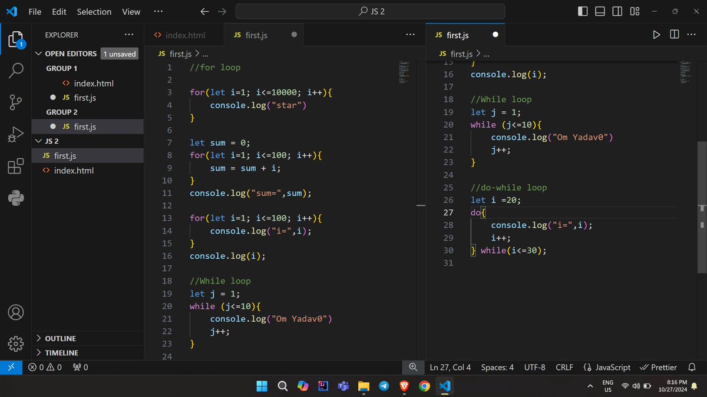Switch to the index.html tab

tap(184, 35)
